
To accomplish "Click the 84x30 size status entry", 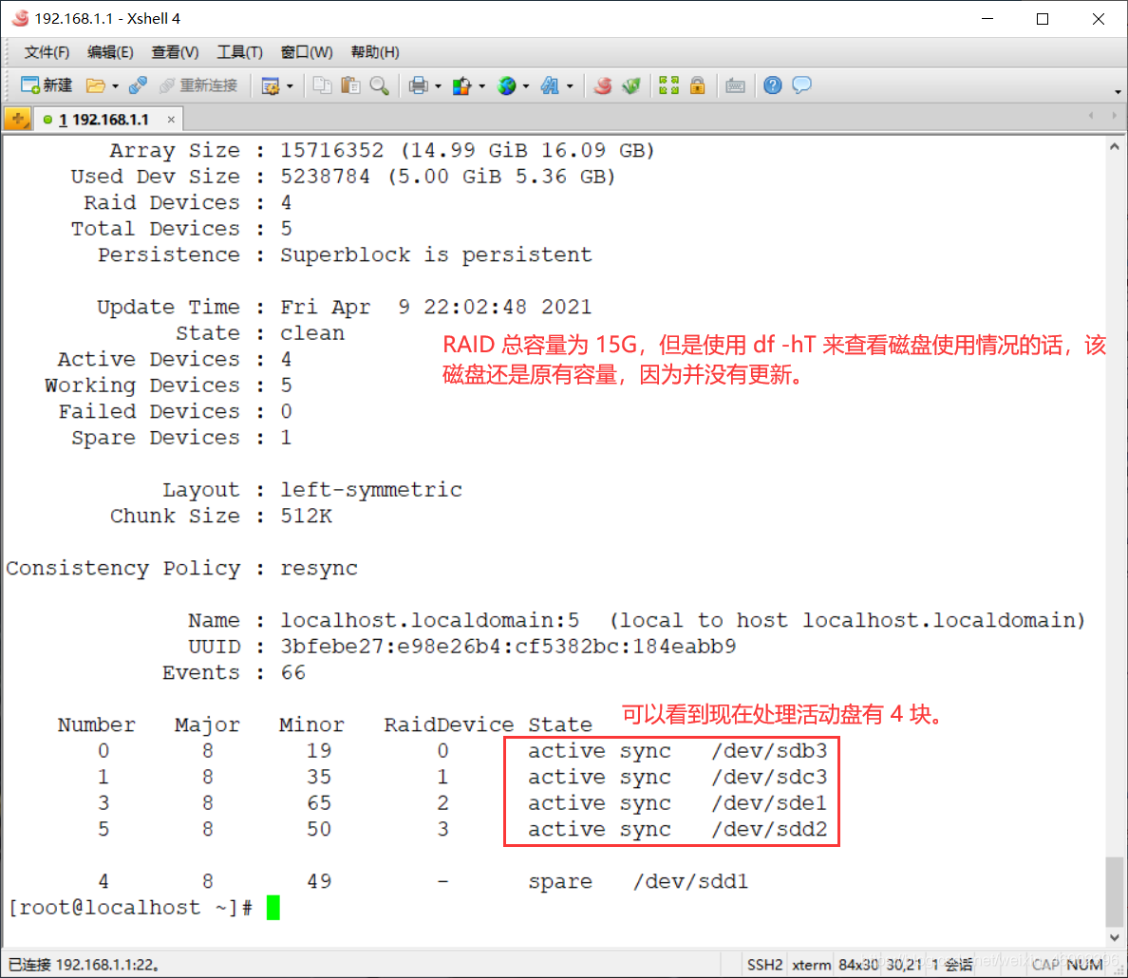I will click(x=858, y=965).
